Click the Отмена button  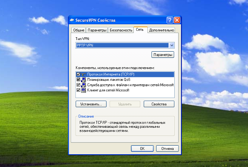pos(167,149)
